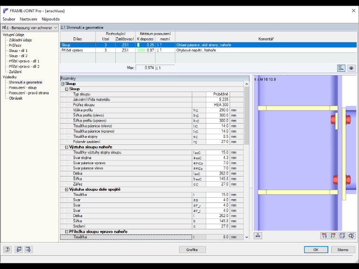This screenshot has height=269, width=359.
Task: Select the Příčel vpravo summary row
Action: coord(208,50)
